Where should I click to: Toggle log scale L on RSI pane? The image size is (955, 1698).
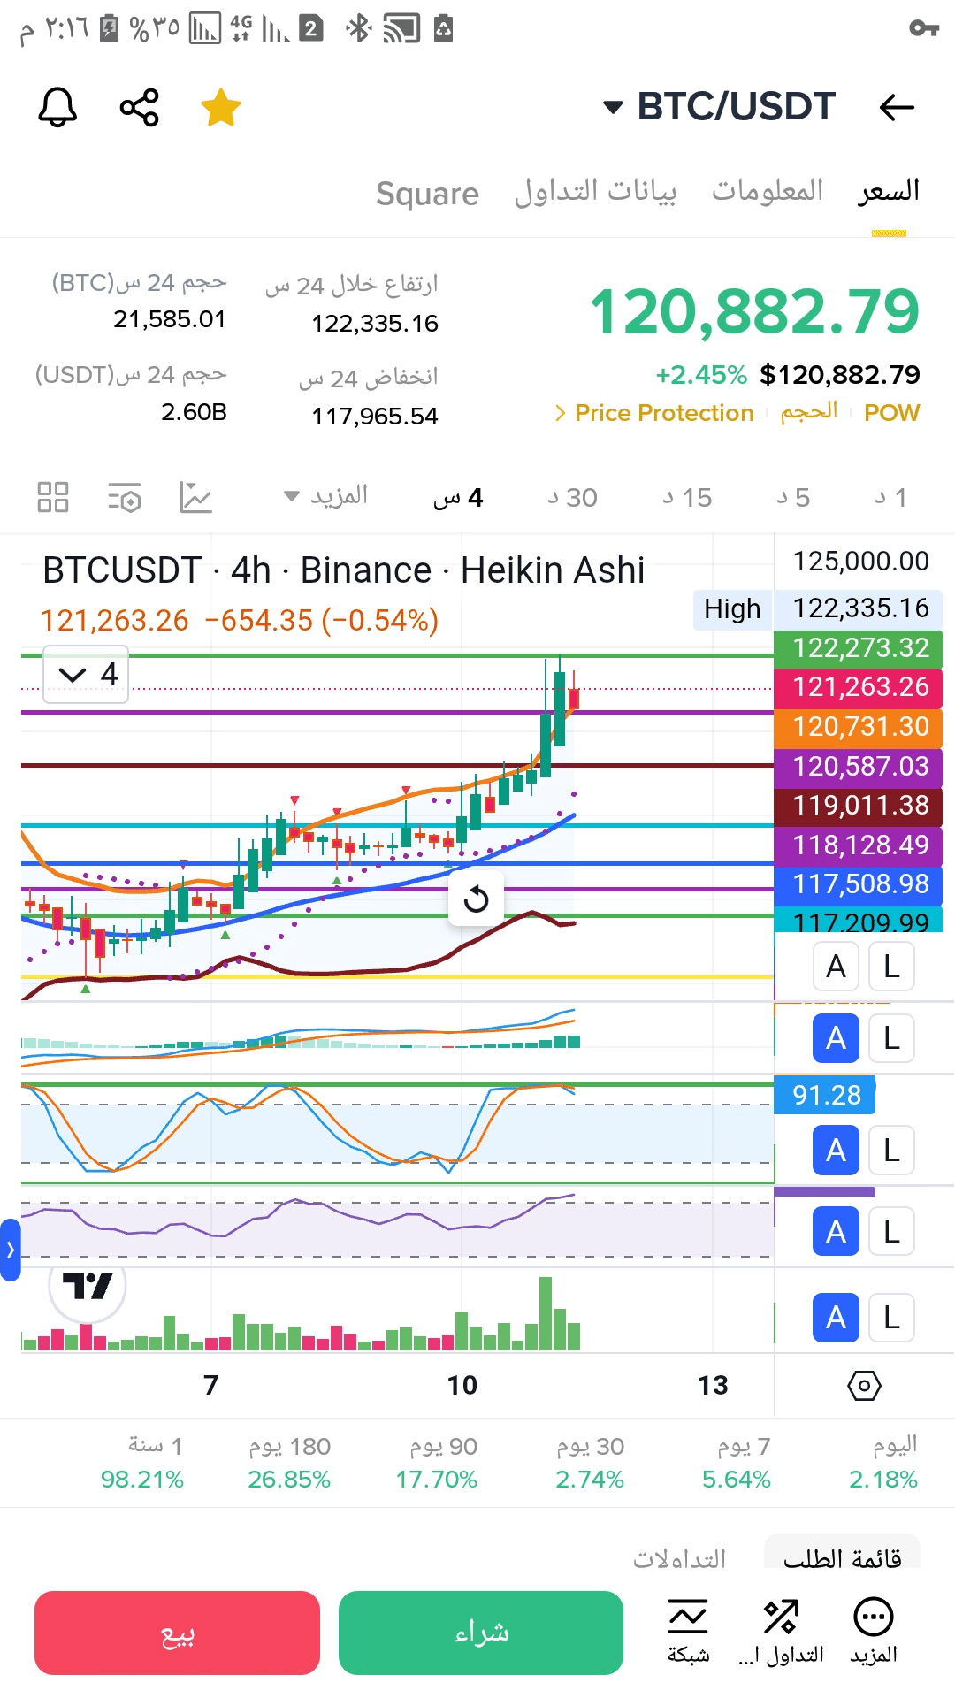891,1231
